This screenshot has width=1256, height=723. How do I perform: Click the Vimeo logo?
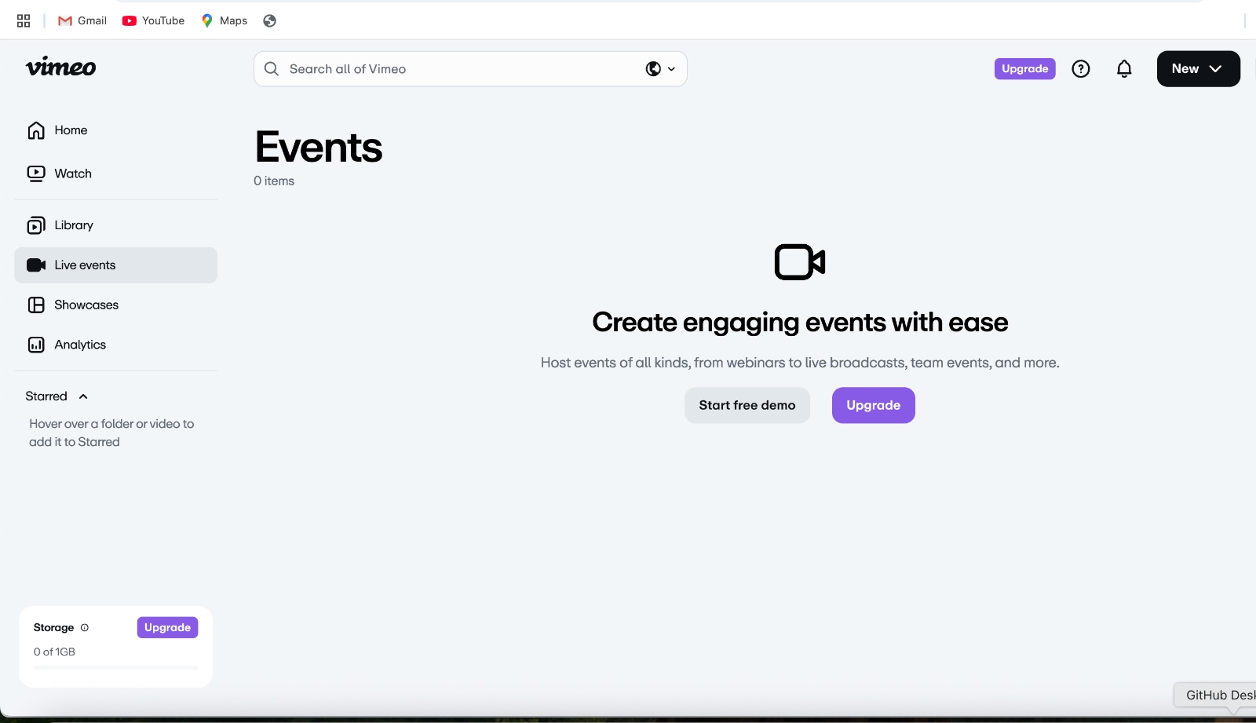point(60,68)
